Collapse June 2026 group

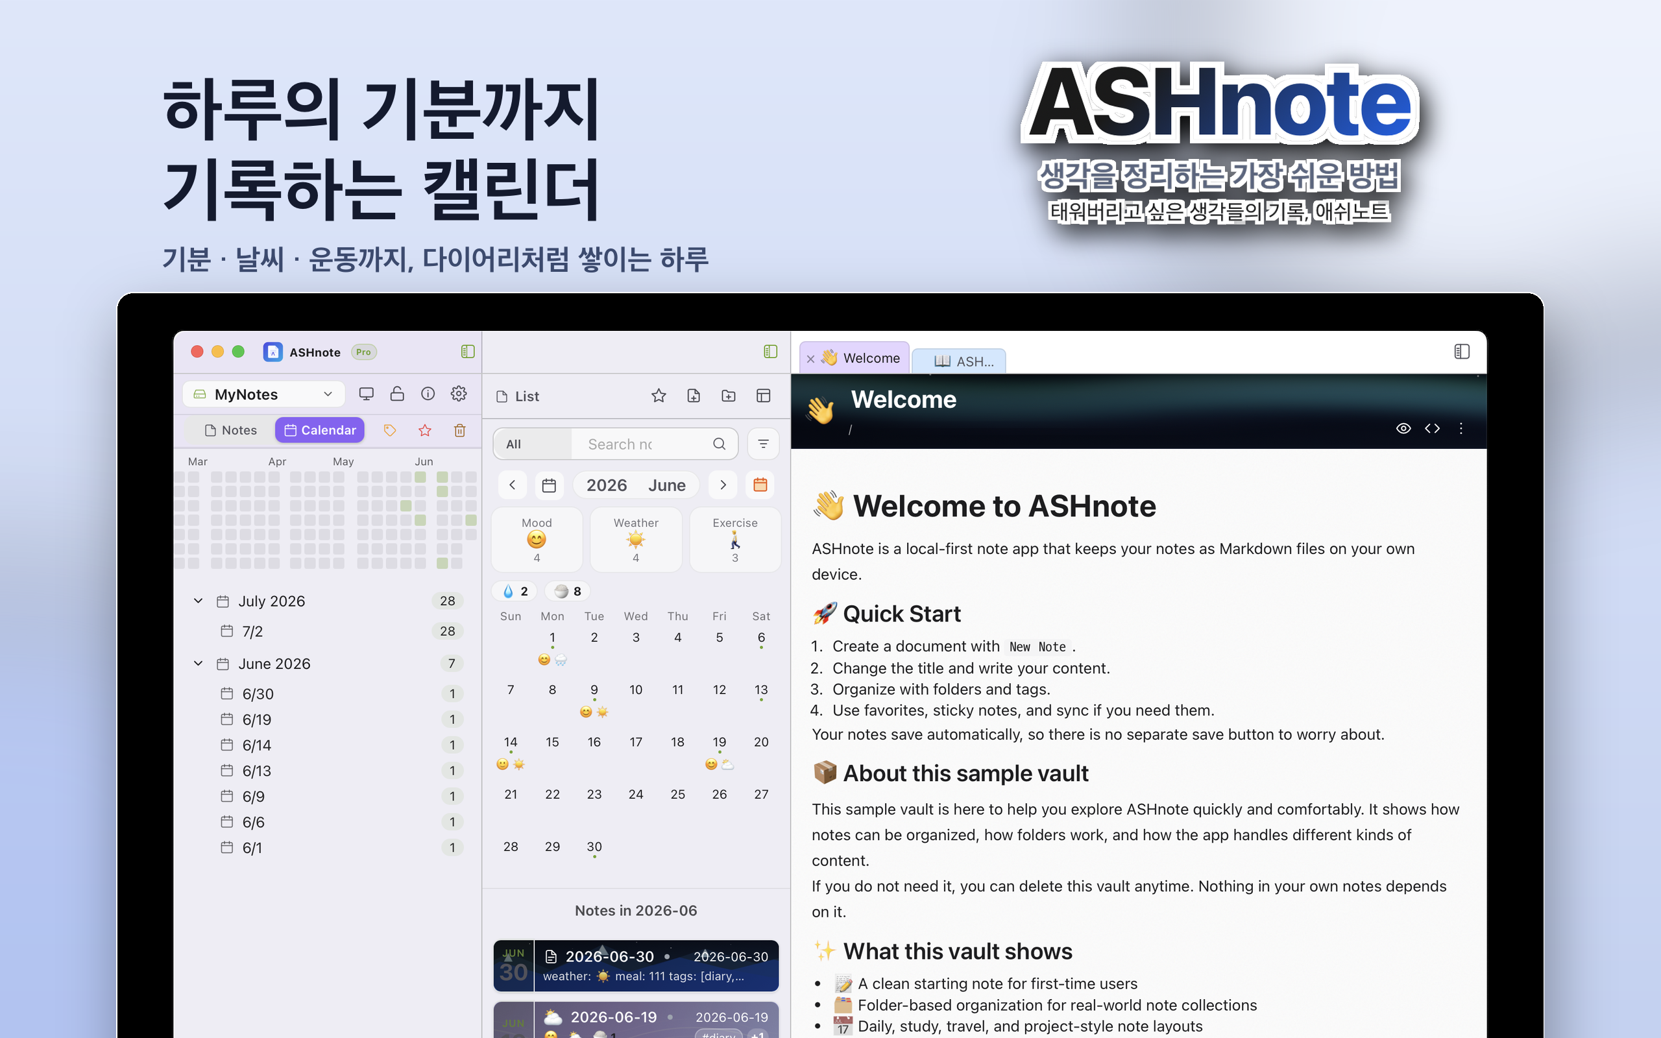(199, 664)
